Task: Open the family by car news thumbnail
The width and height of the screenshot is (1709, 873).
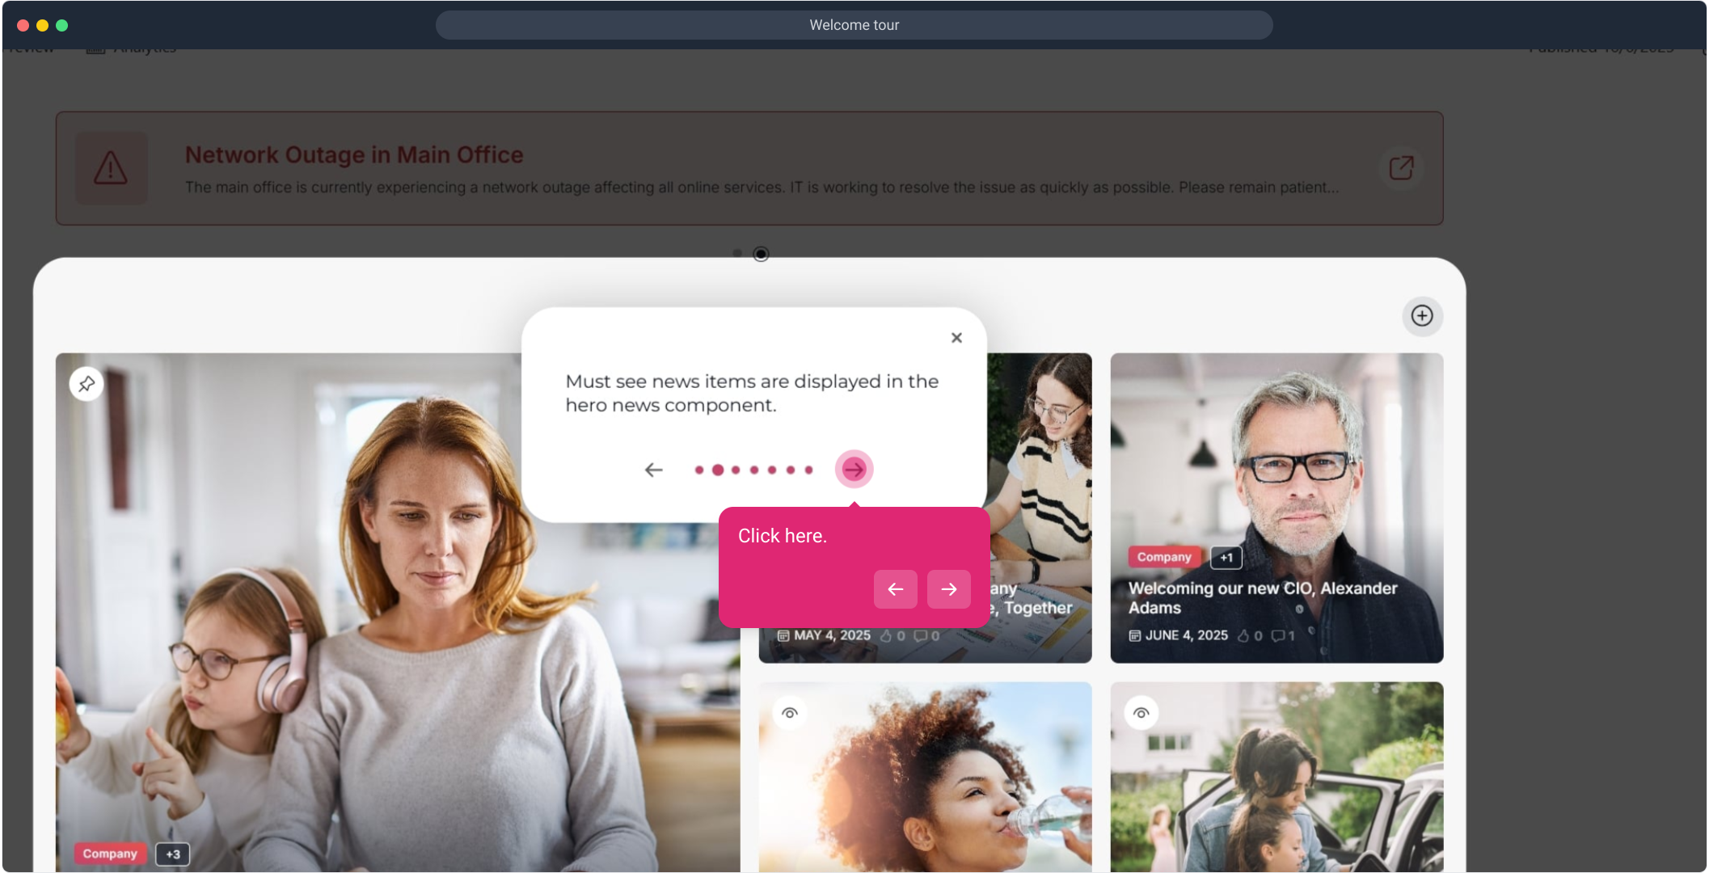Action: 1276,777
